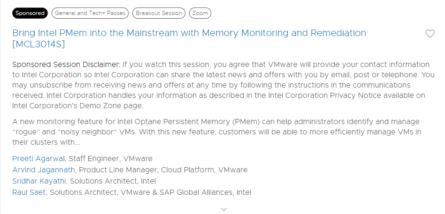Click the Zoom tag pill
445x214 pixels.
coord(200,13)
